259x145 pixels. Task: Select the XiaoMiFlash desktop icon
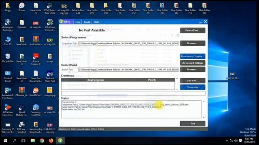tap(36, 92)
